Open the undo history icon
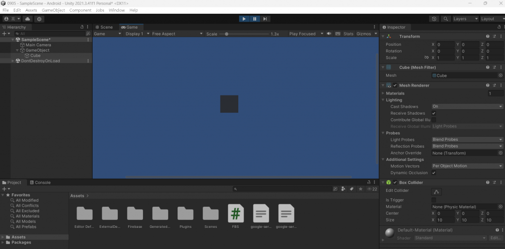 [x=434, y=19]
